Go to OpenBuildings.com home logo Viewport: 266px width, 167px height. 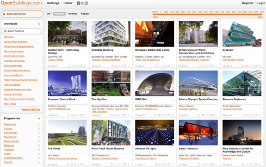(21, 3)
